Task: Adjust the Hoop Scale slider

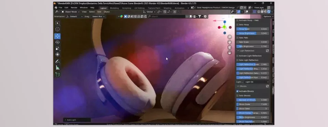Action: click(252, 29)
